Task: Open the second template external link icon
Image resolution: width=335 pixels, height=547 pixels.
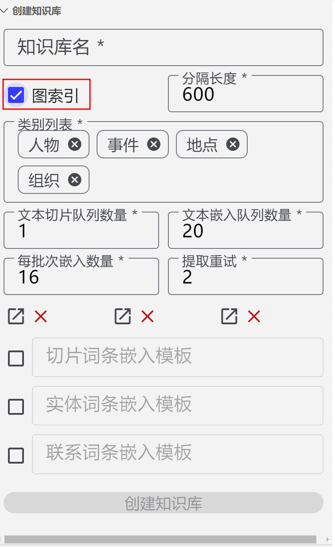Action: coord(123,316)
